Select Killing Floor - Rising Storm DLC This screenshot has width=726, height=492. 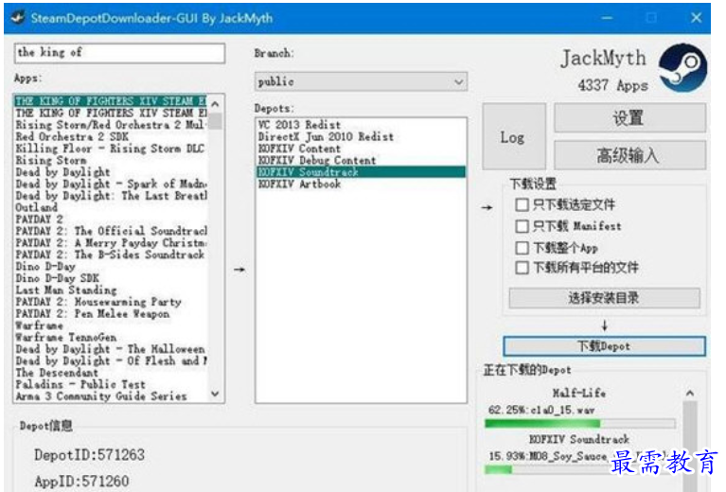pyautogui.click(x=110, y=149)
